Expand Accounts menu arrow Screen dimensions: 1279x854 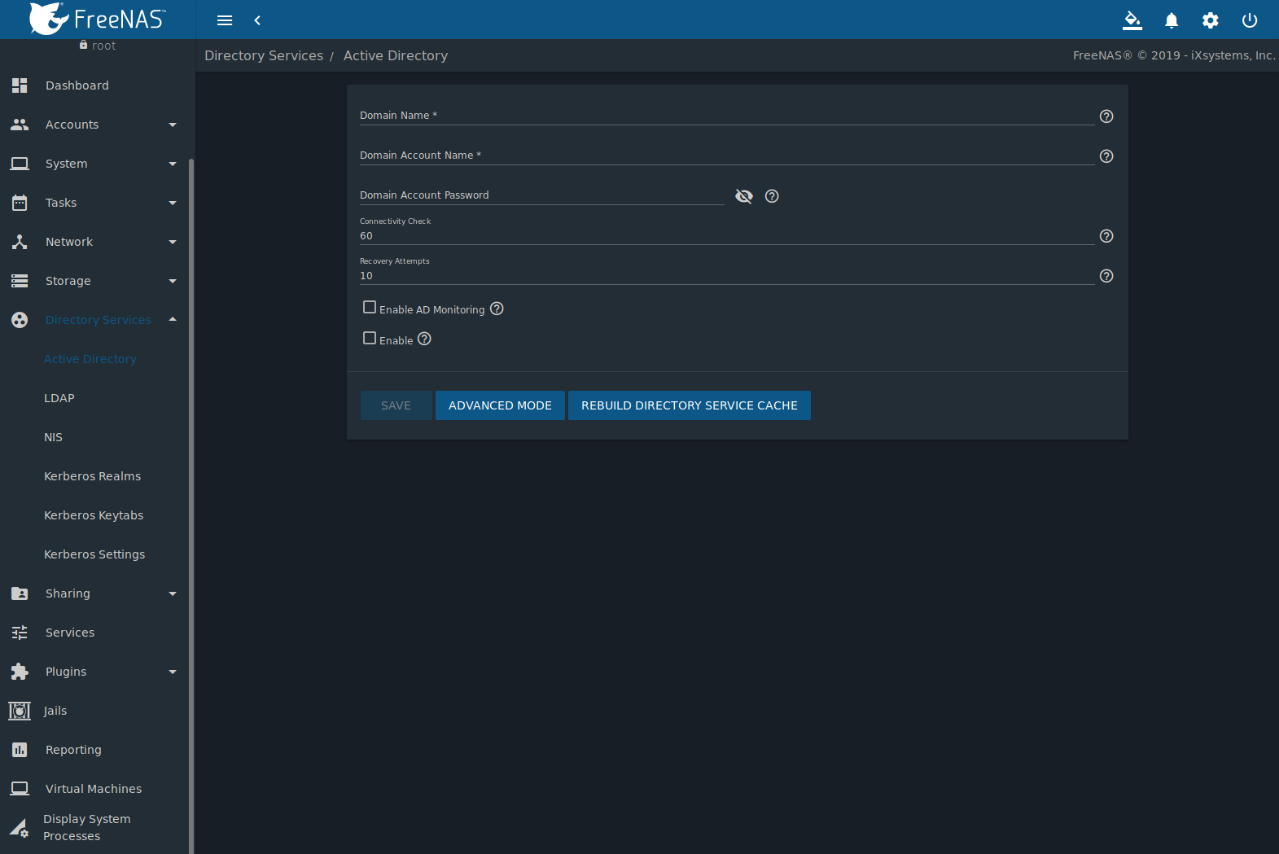[x=173, y=125]
